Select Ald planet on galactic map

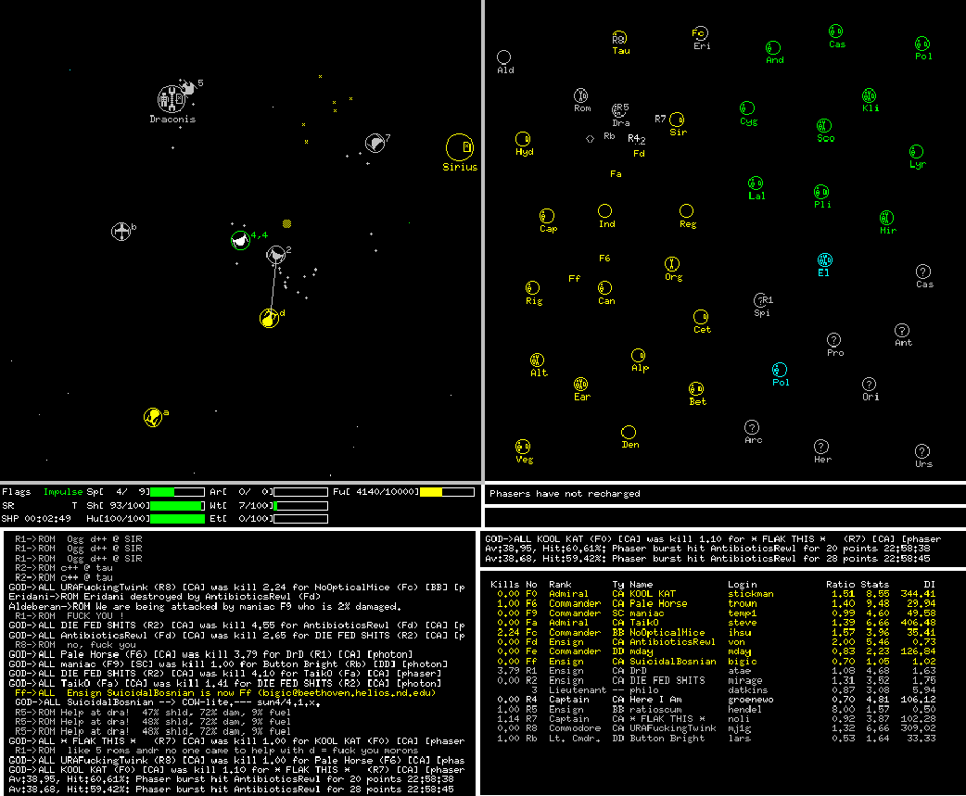[x=504, y=57]
